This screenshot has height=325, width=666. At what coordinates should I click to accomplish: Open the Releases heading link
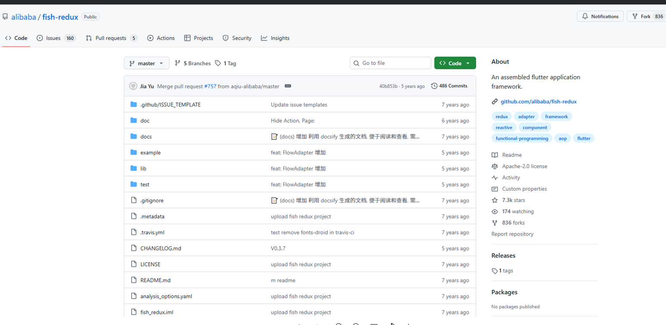click(503, 256)
